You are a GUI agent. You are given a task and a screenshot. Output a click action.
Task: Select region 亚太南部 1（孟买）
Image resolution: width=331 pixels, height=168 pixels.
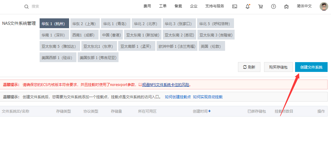click(x=137, y=46)
